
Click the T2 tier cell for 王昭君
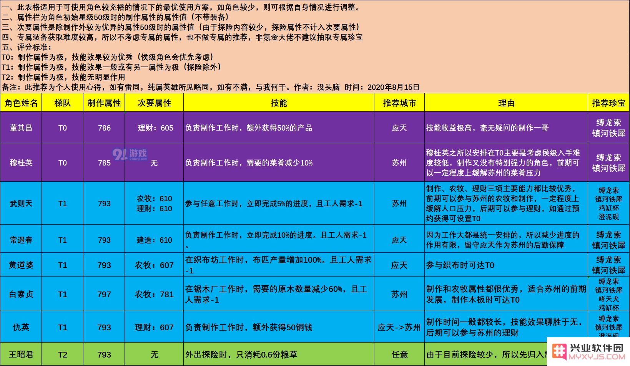point(63,354)
